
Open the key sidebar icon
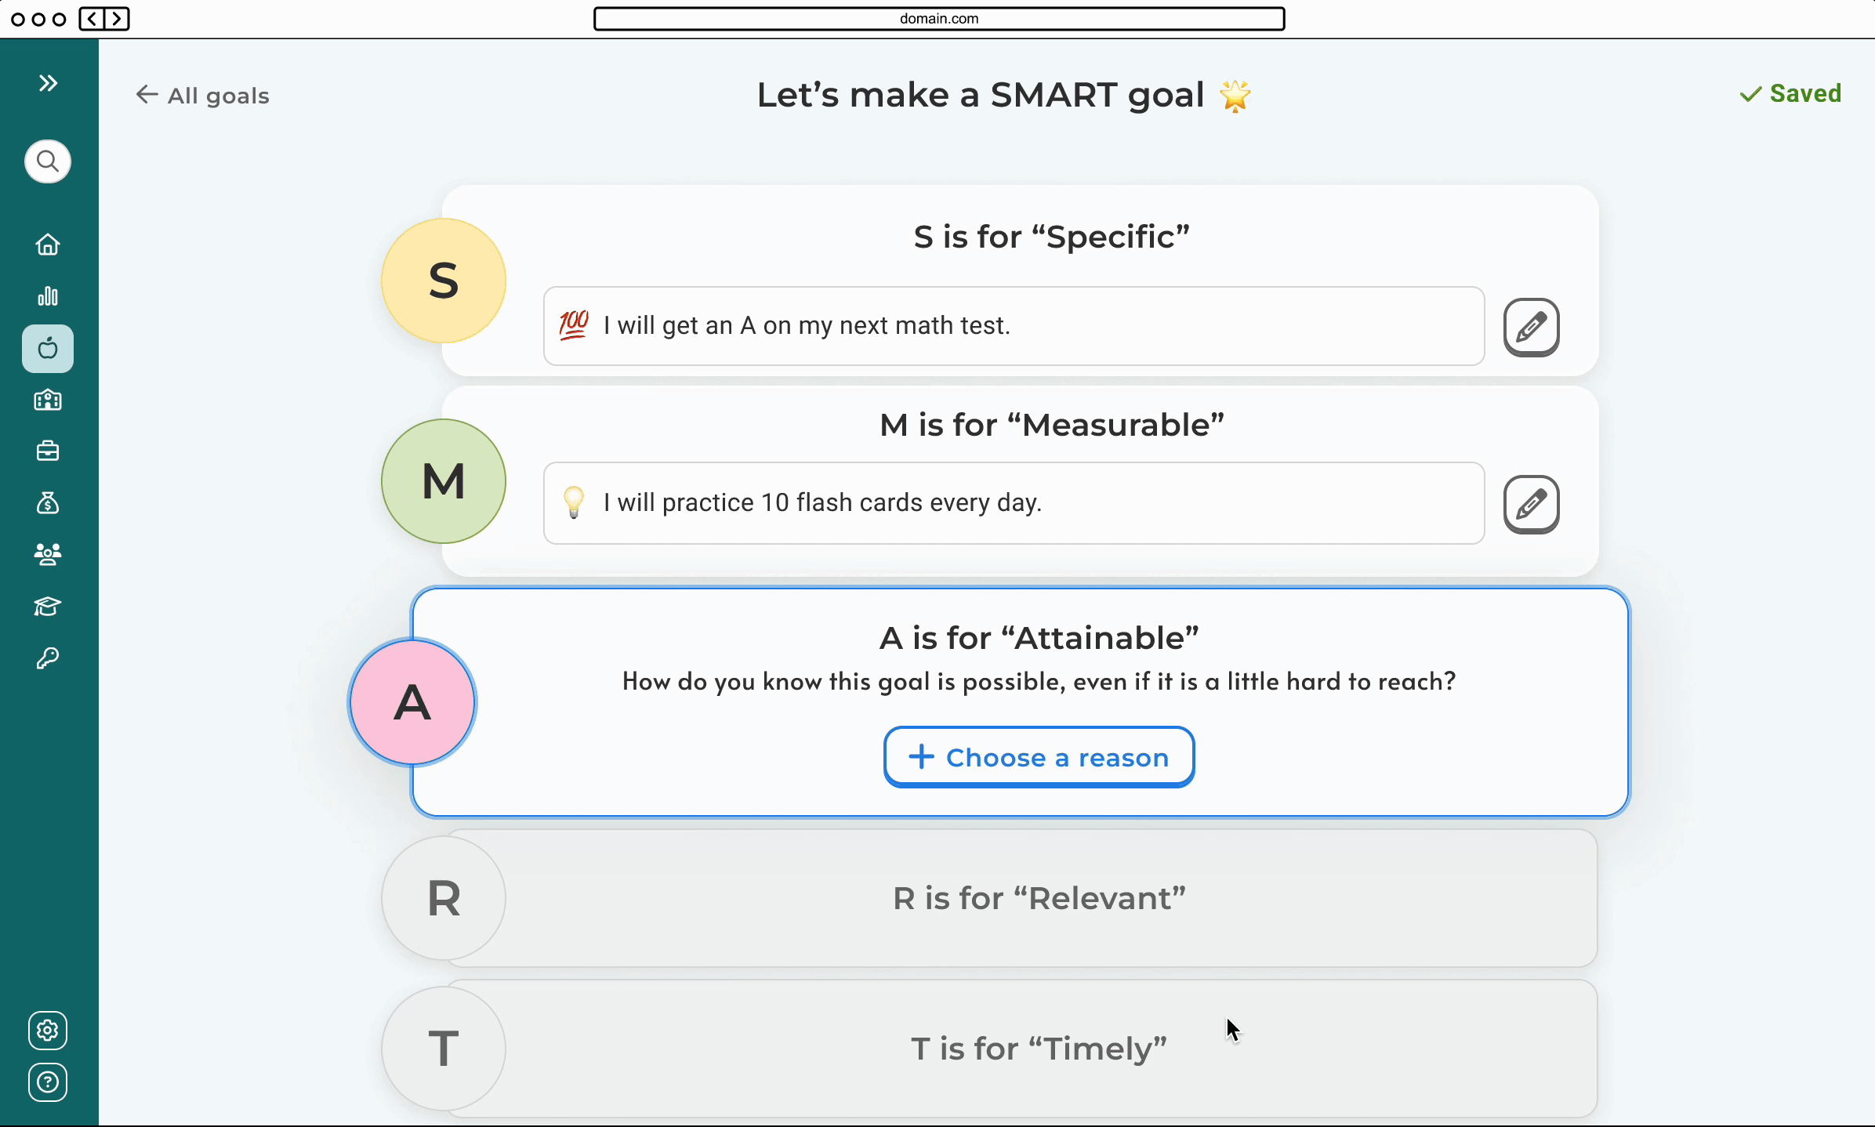tap(48, 658)
